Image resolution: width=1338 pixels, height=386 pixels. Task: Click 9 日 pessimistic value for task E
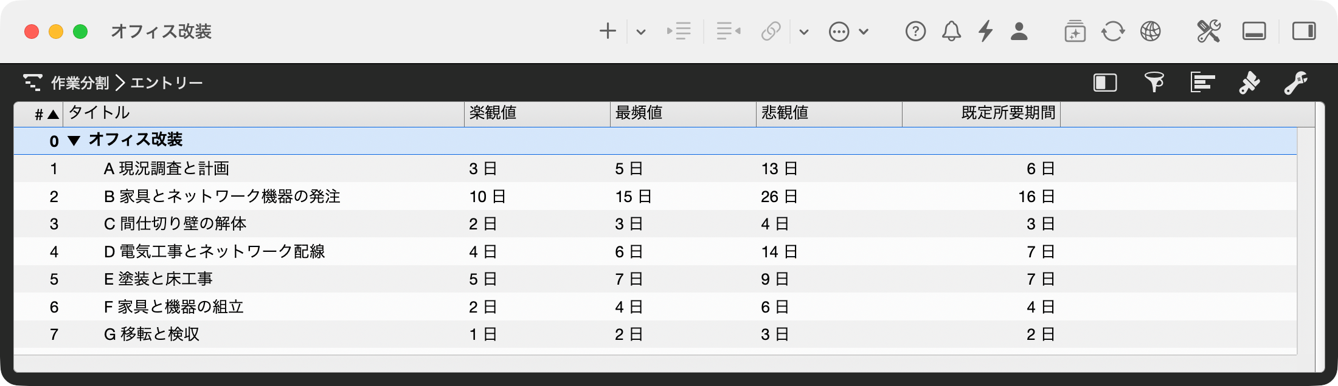coord(775,279)
